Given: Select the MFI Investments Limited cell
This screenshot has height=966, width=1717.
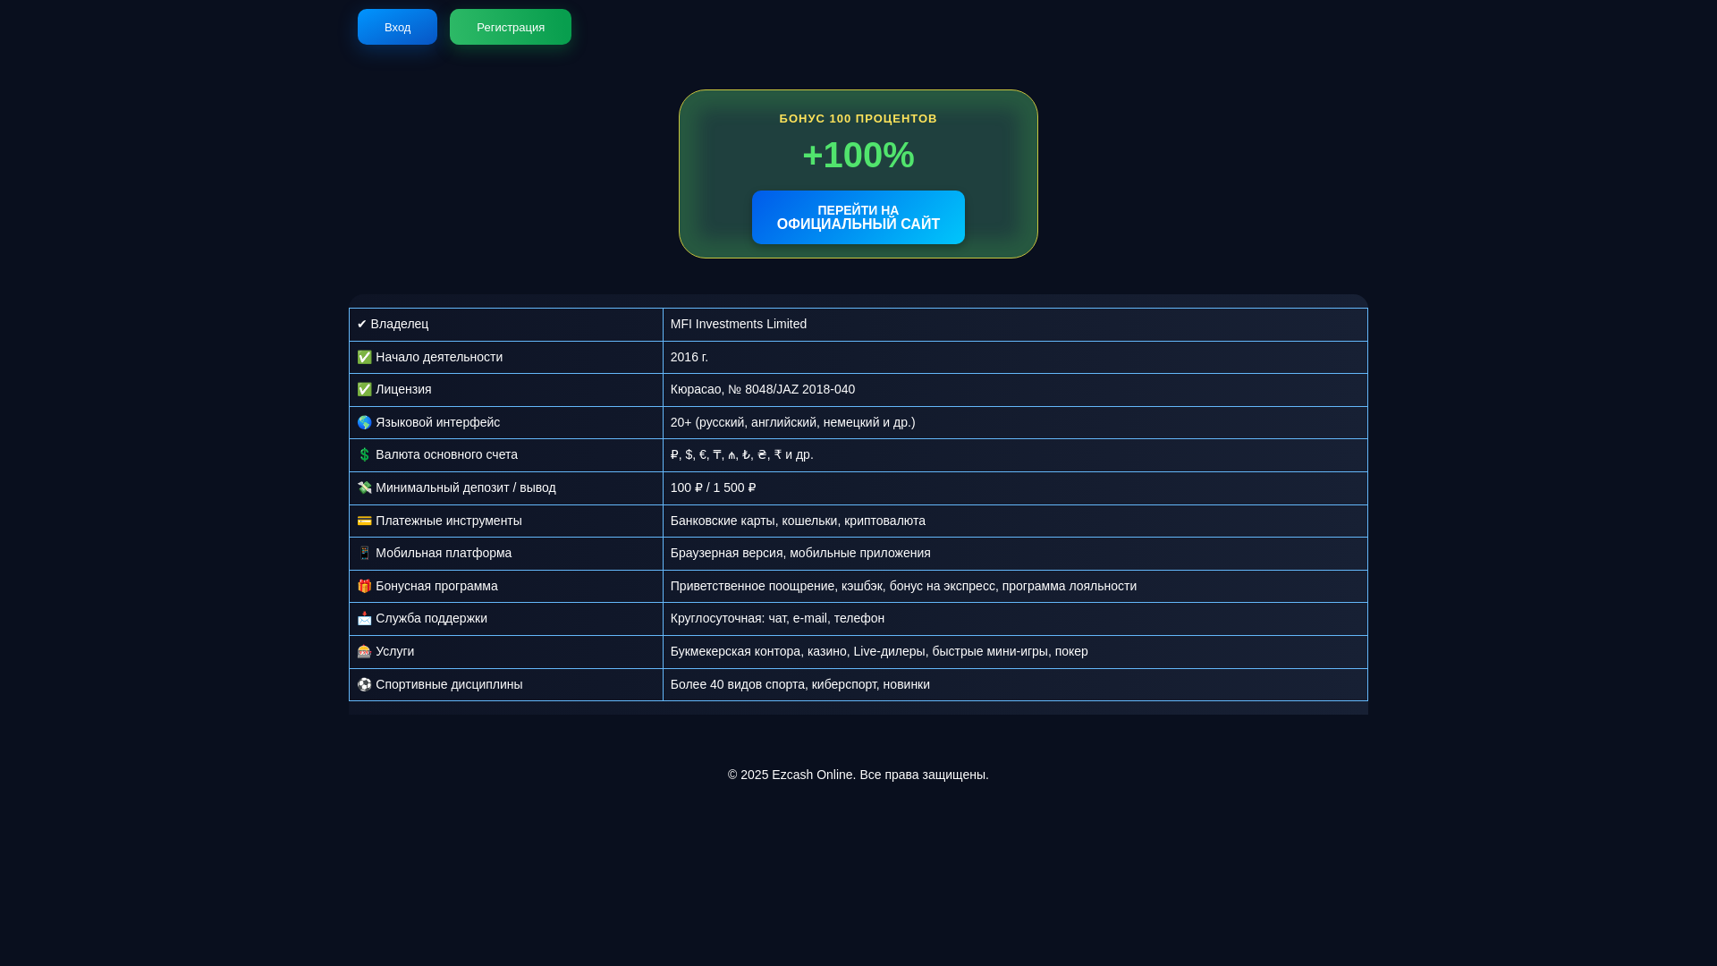Looking at the screenshot, I should (x=738, y=324).
